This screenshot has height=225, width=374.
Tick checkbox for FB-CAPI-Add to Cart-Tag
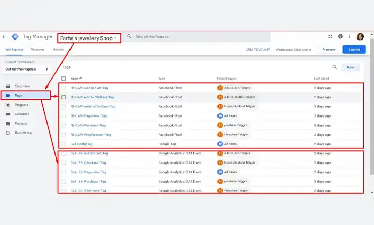pos(64,88)
